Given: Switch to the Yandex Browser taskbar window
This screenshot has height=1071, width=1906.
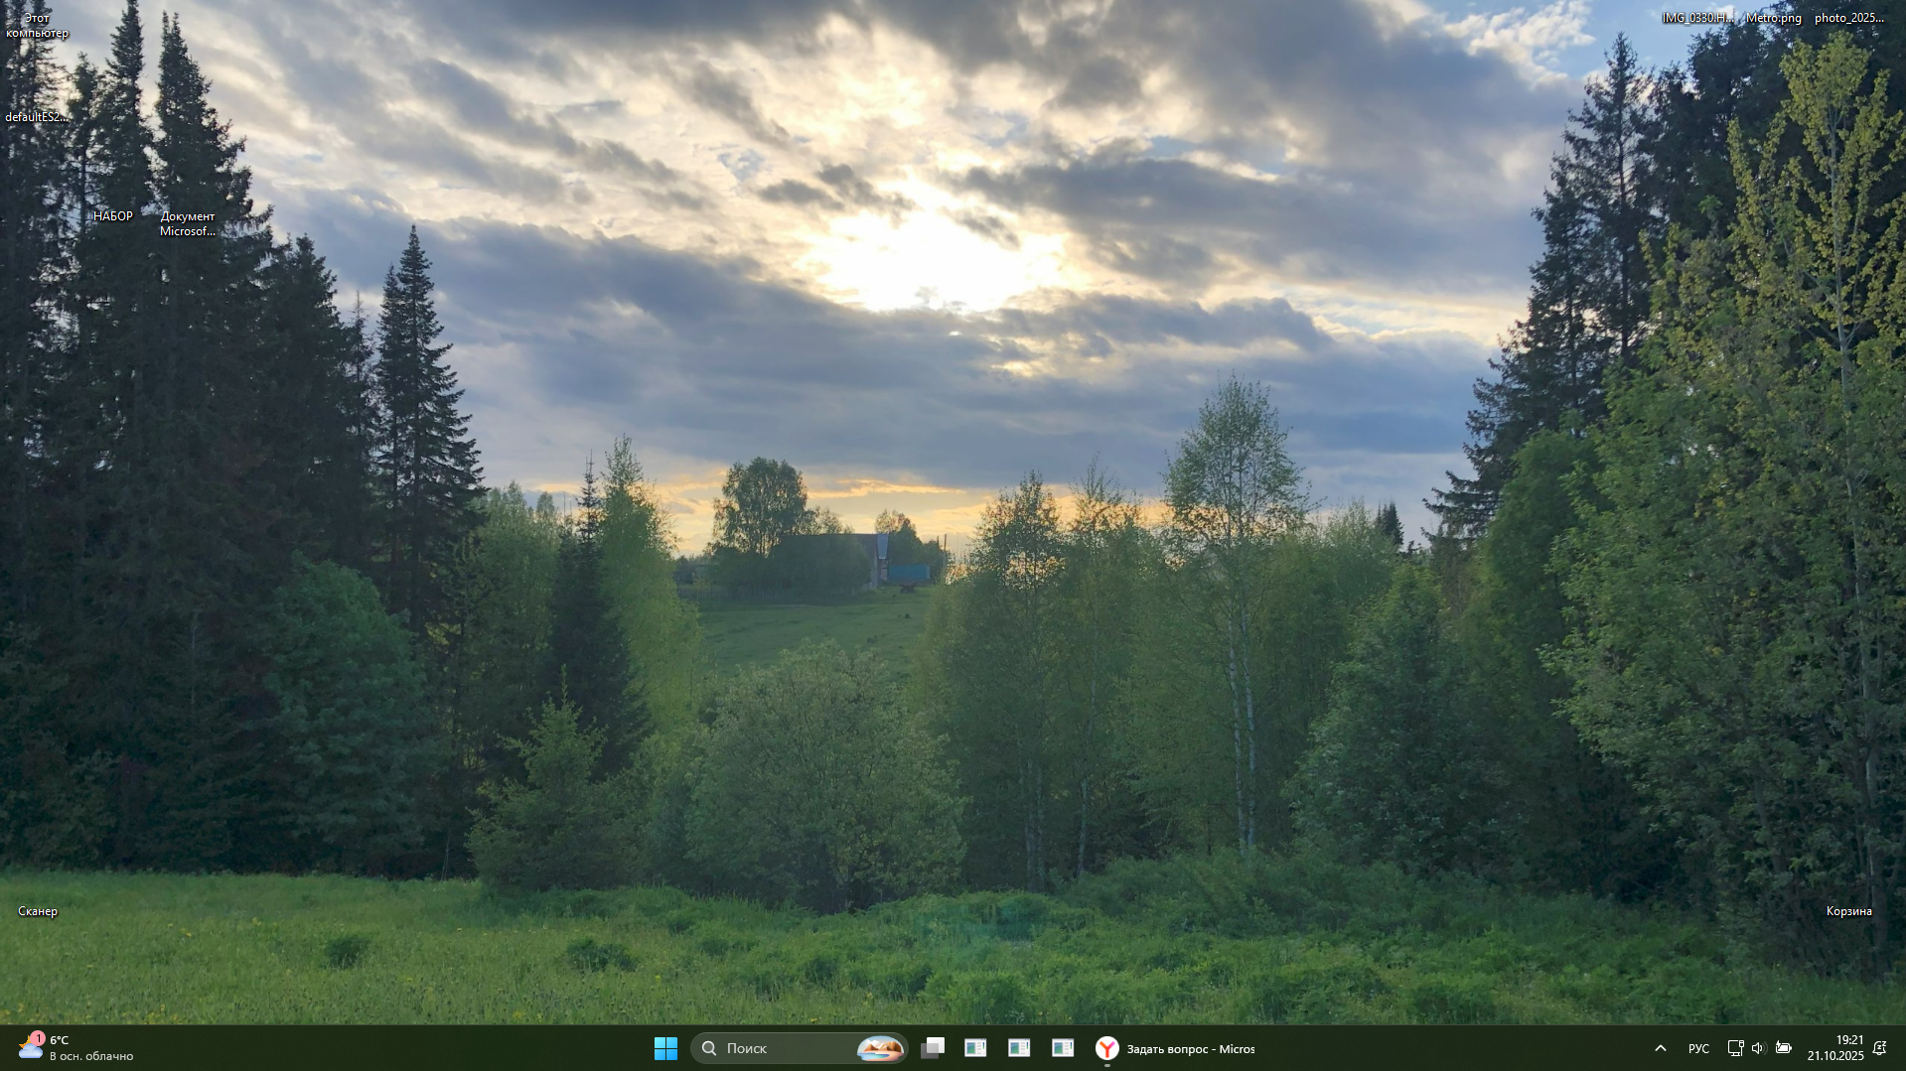Looking at the screenshot, I should [x=1176, y=1048].
